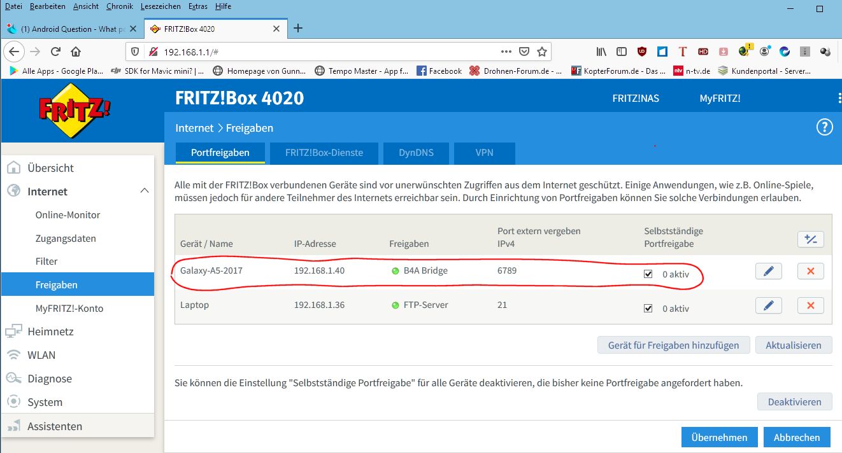The width and height of the screenshot is (842, 453).
Task: Switch to the DynDNS tab
Action: (416, 153)
